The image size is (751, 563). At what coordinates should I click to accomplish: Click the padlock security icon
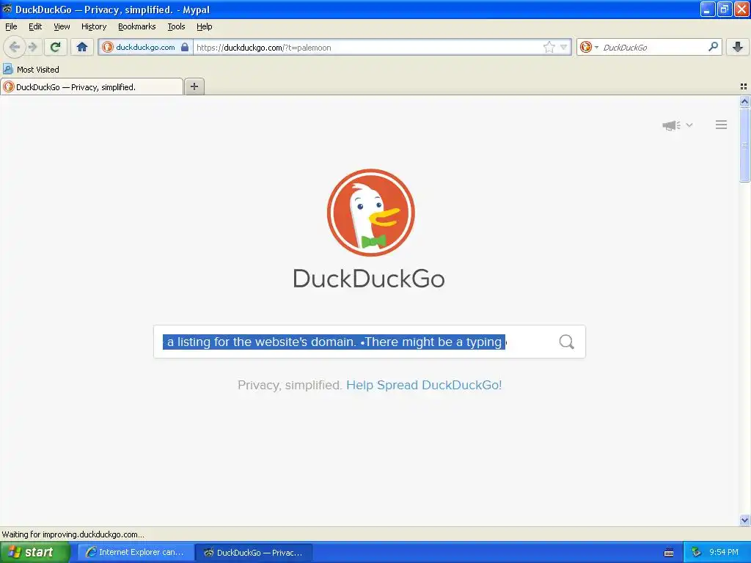coord(185,47)
